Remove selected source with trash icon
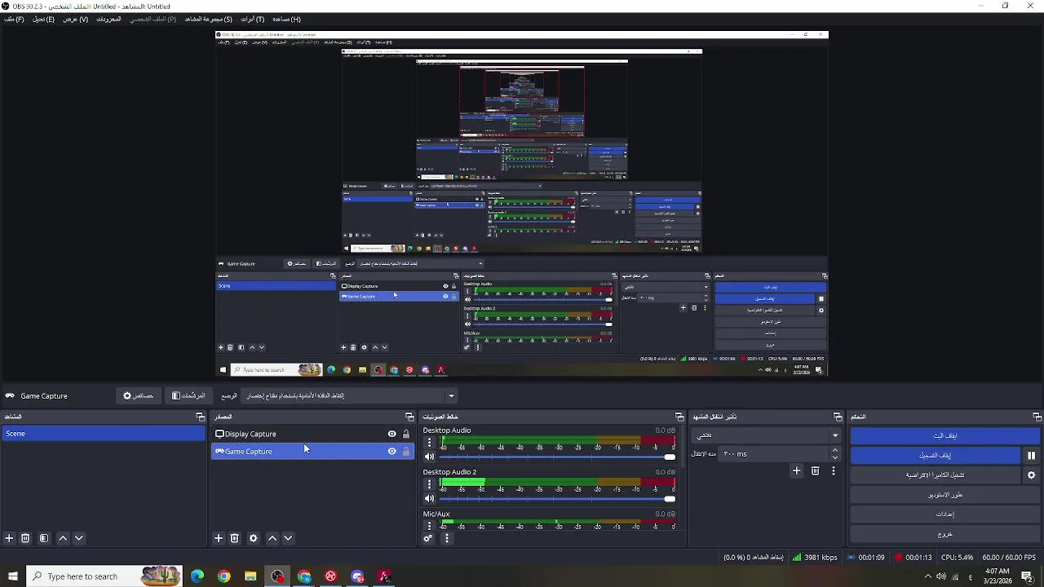The width and height of the screenshot is (1044, 587). [x=235, y=538]
